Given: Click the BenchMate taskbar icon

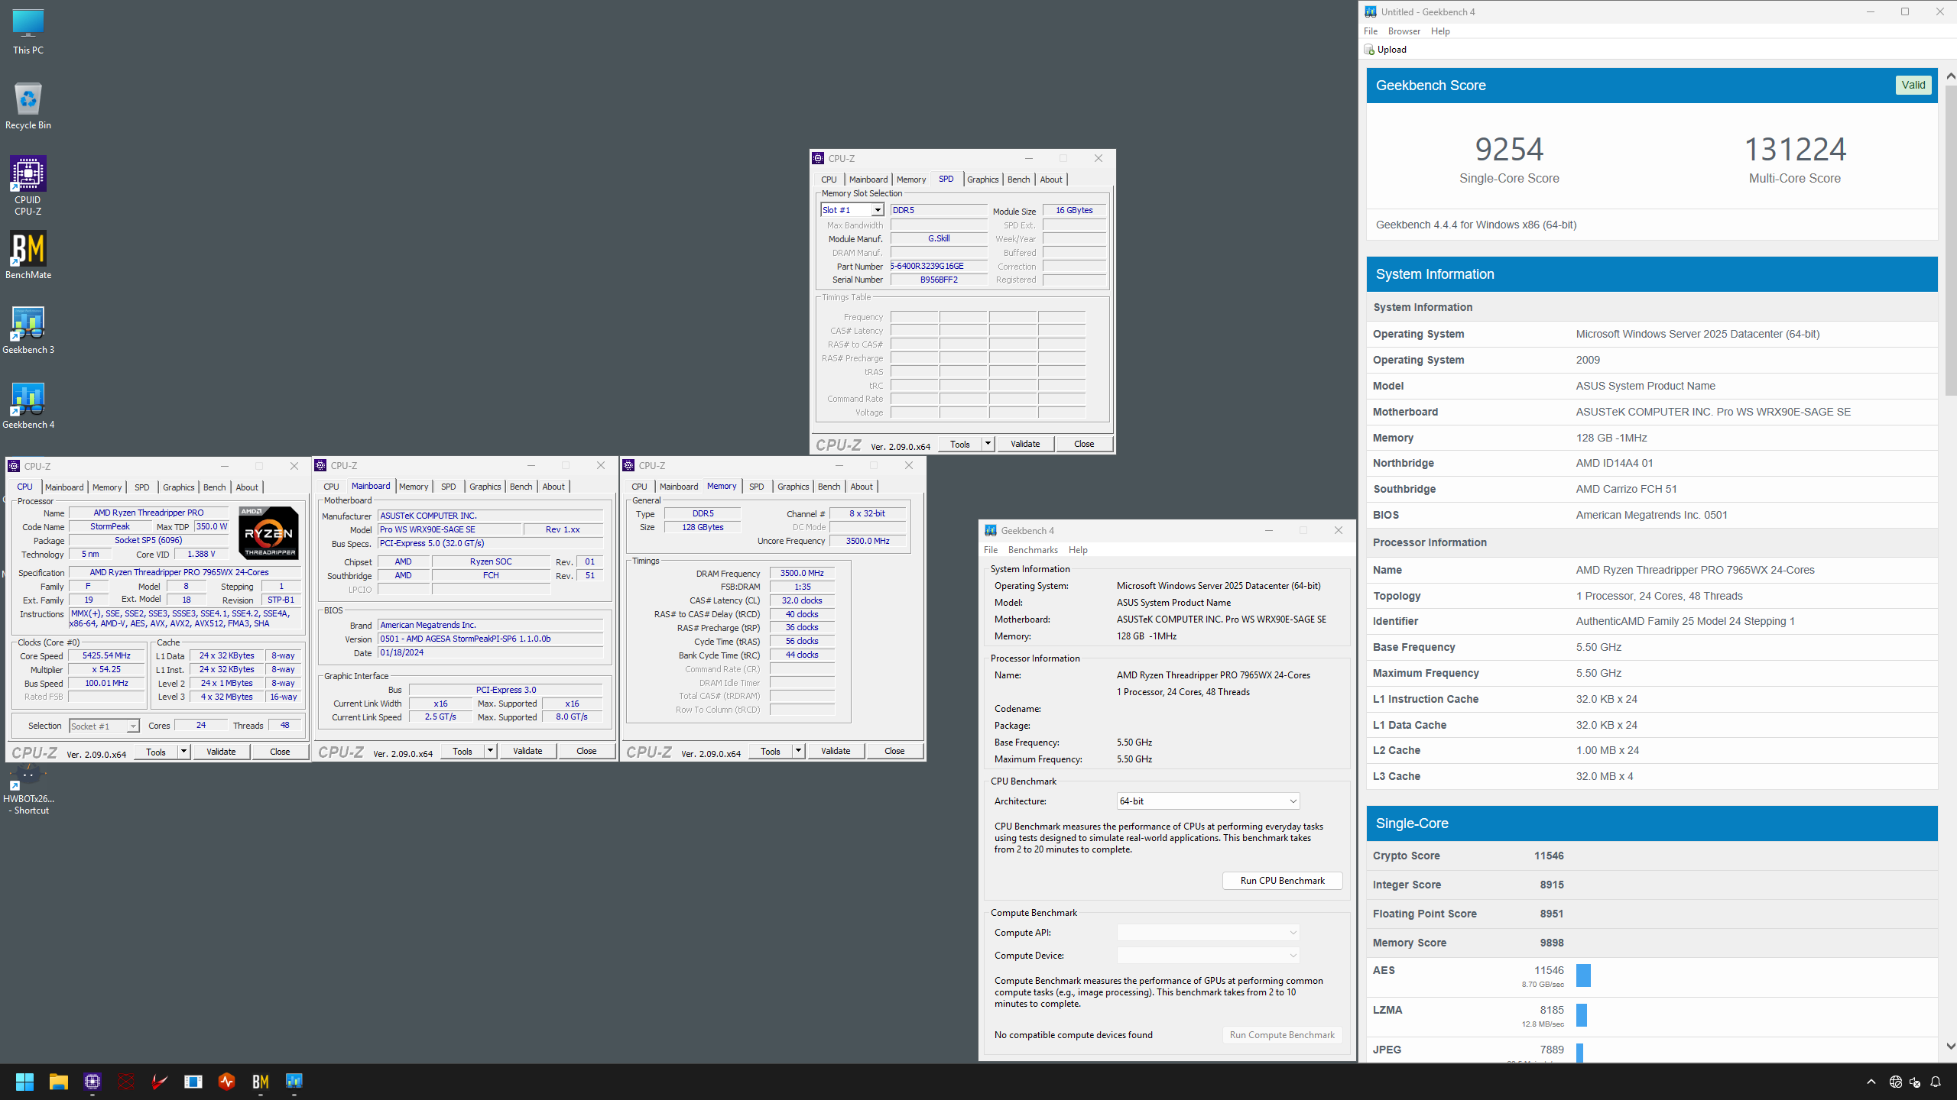Looking at the screenshot, I should pyautogui.click(x=261, y=1082).
